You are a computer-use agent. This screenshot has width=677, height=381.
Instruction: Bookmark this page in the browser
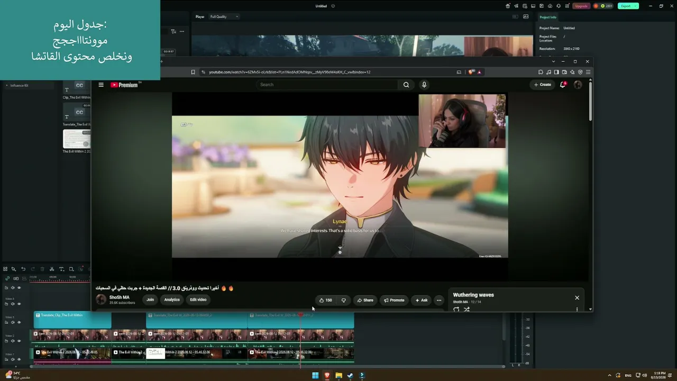[193, 72]
